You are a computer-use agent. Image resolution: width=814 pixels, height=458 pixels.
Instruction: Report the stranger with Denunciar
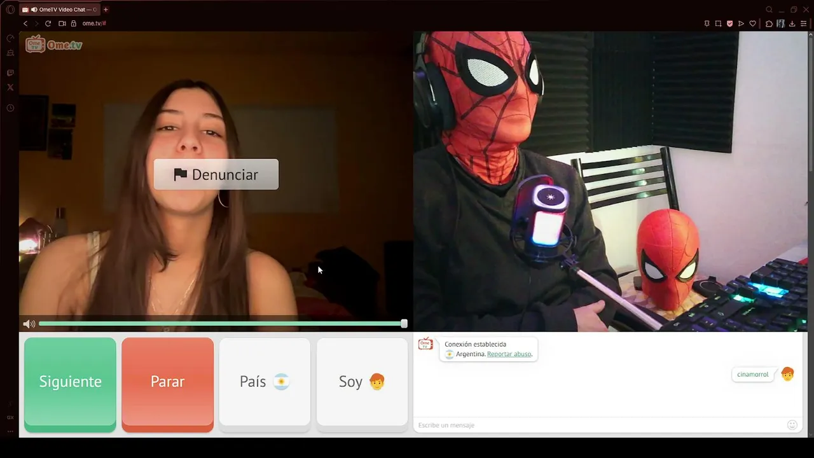[216, 174]
